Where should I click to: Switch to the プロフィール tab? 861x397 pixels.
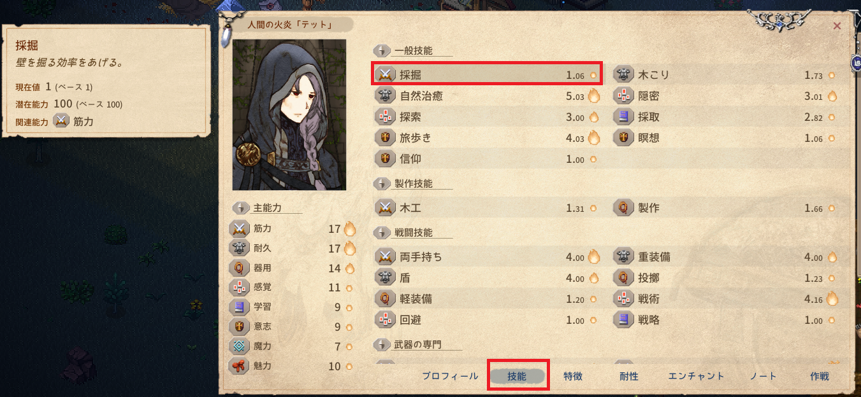pyautogui.click(x=450, y=376)
